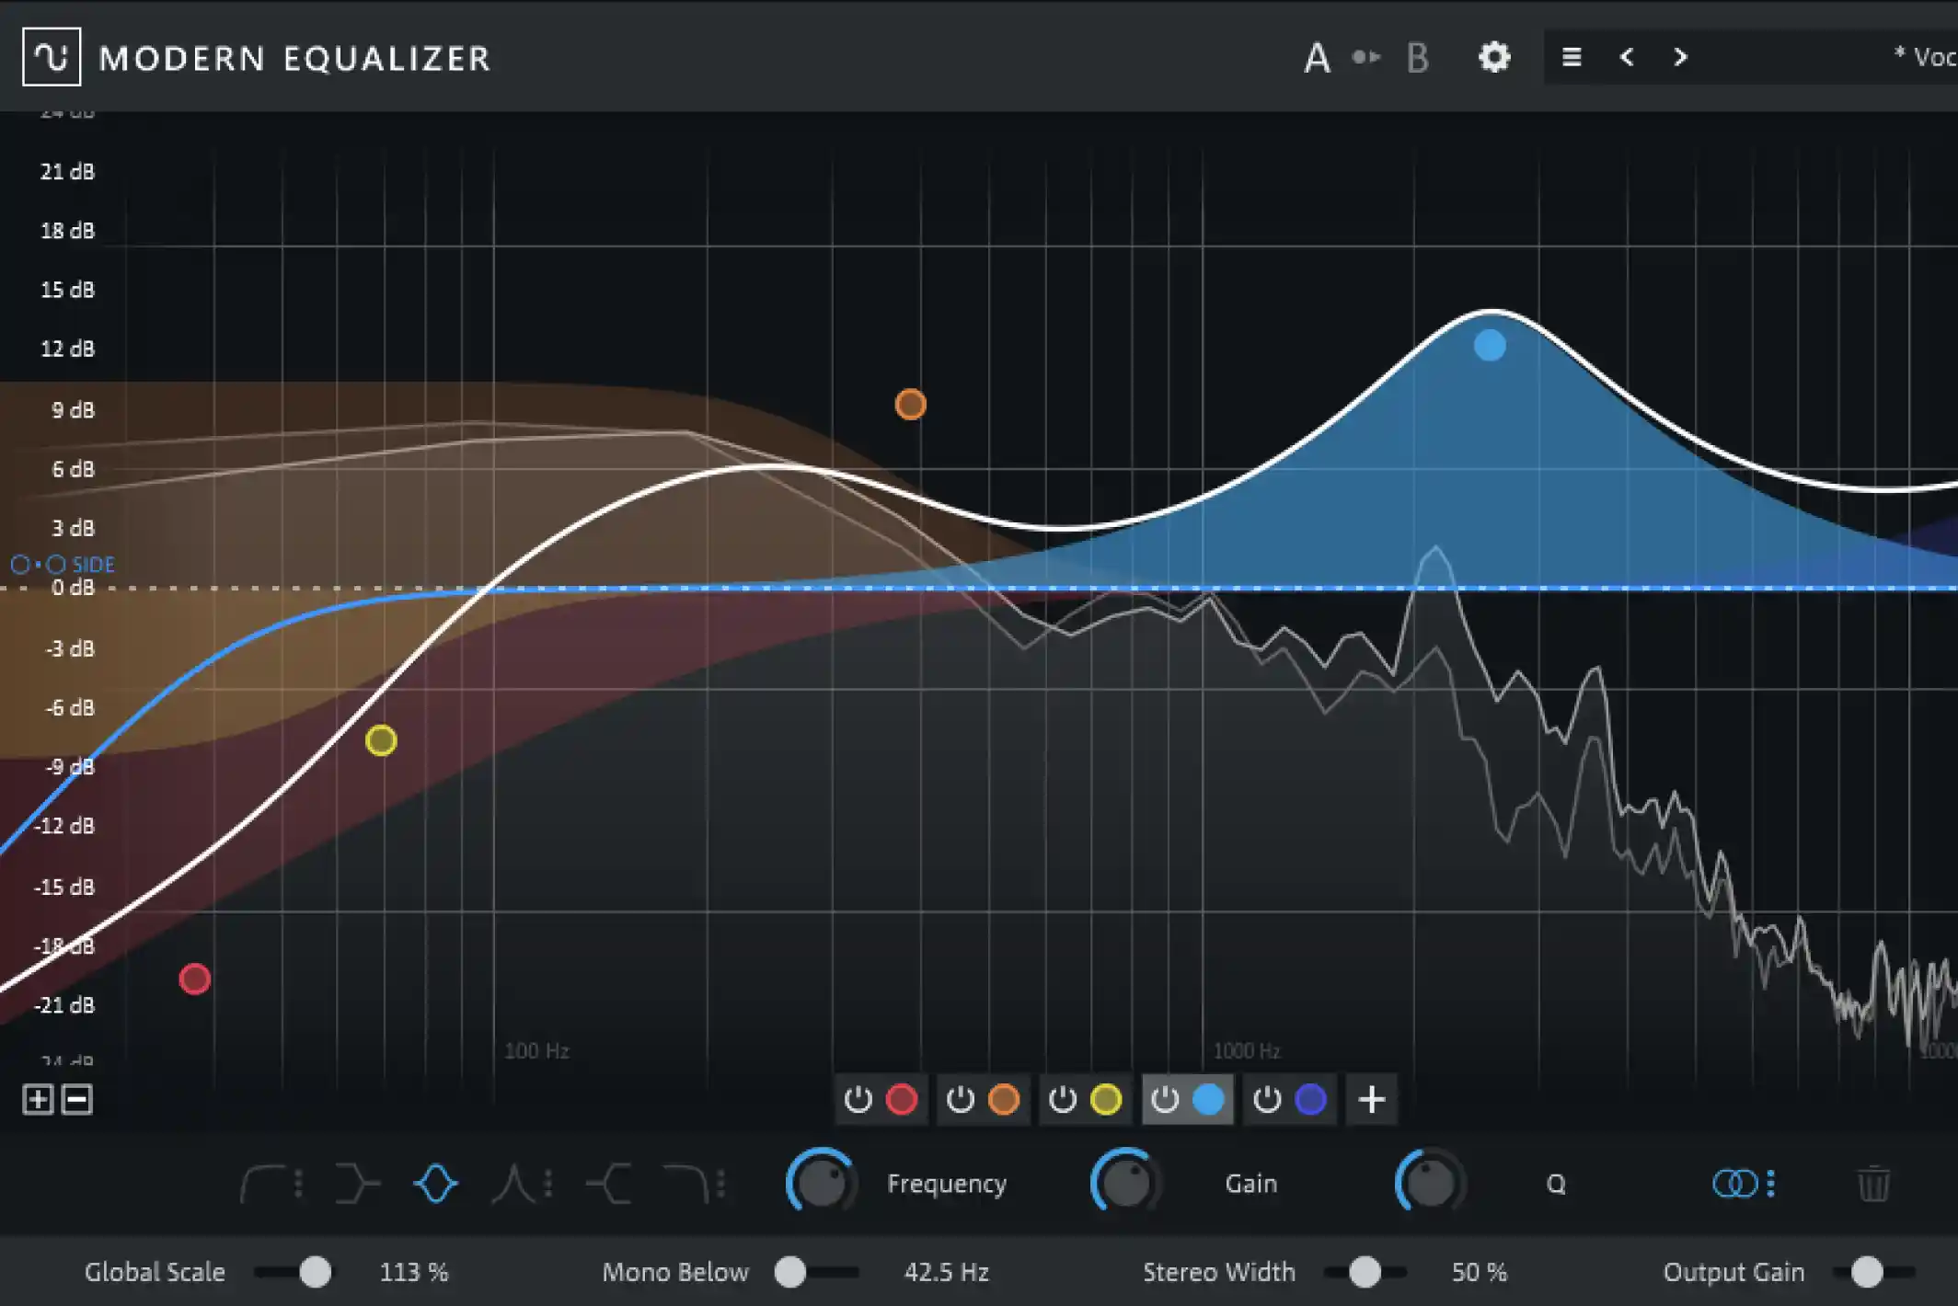The width and height of the screenshot is (1958, 1306).
Task: Toggle power for the dark blue band
Action: (x=1267, y=1099)
